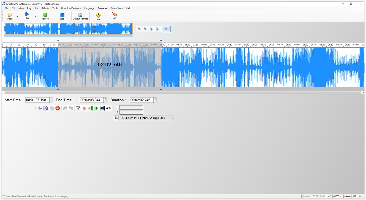Expand the Open button dropdown arrow

tap(17, 16)
